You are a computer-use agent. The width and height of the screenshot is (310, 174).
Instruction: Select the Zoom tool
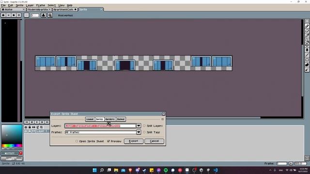pyautogui.click(x=307, y=41)
